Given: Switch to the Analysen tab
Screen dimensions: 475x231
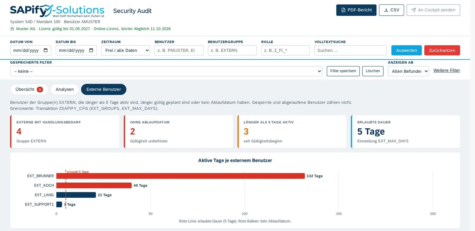Looking at the screenshot, I should [x=65, y=89].
